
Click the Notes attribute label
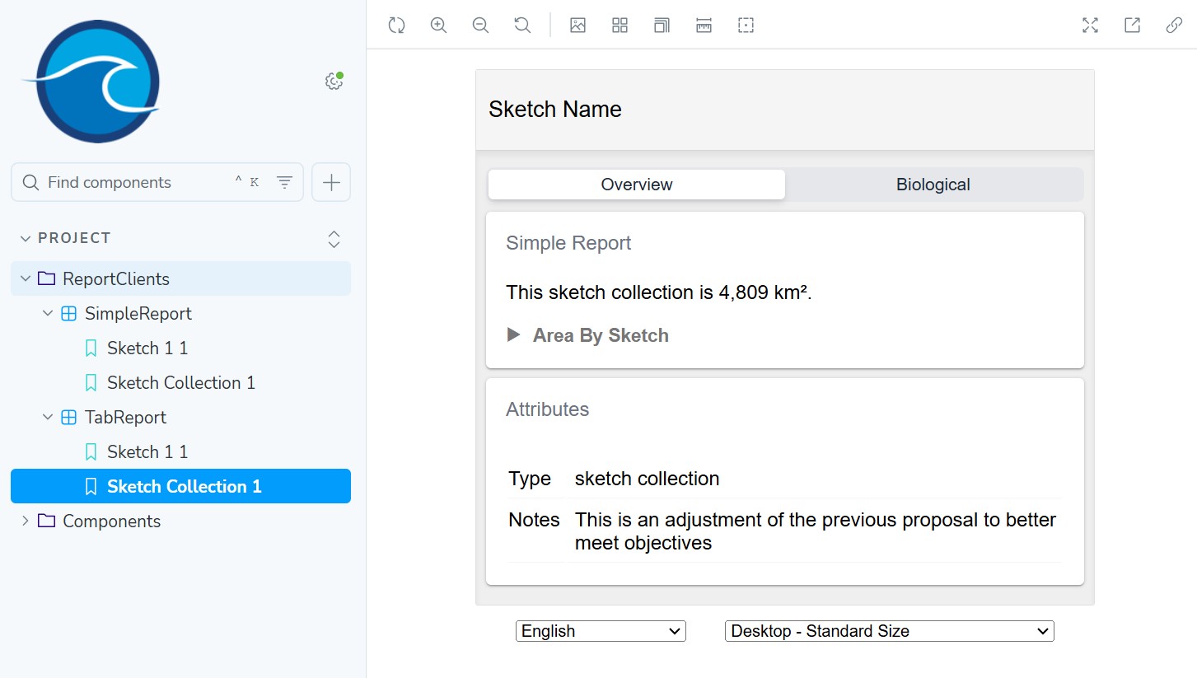pos(534,520)
